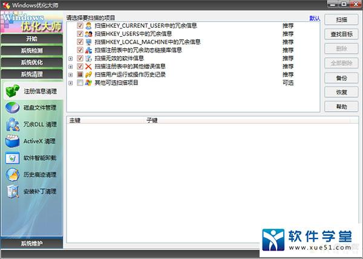Screen dimensions: 363x259
Task: Sort by the 子键 column header
Action: coord(247,120)
